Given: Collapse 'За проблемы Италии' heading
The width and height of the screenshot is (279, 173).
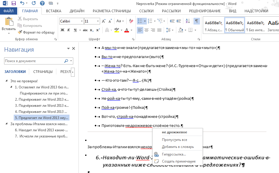Looking at the screenshot, I should point(7,124).
